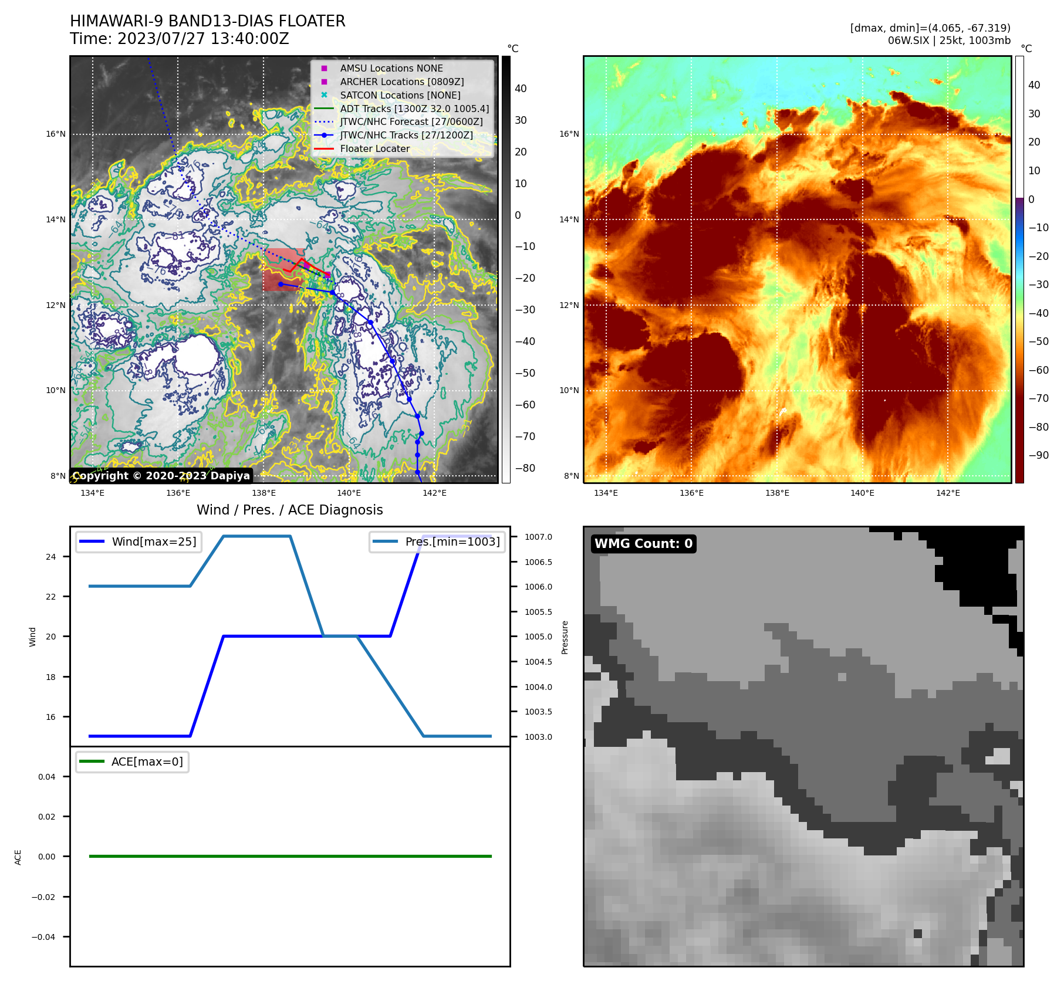Click the ARCHER Locations [0809Z] legend text
The width and height of the screenshot is (1064, 988).
[402, 82]
